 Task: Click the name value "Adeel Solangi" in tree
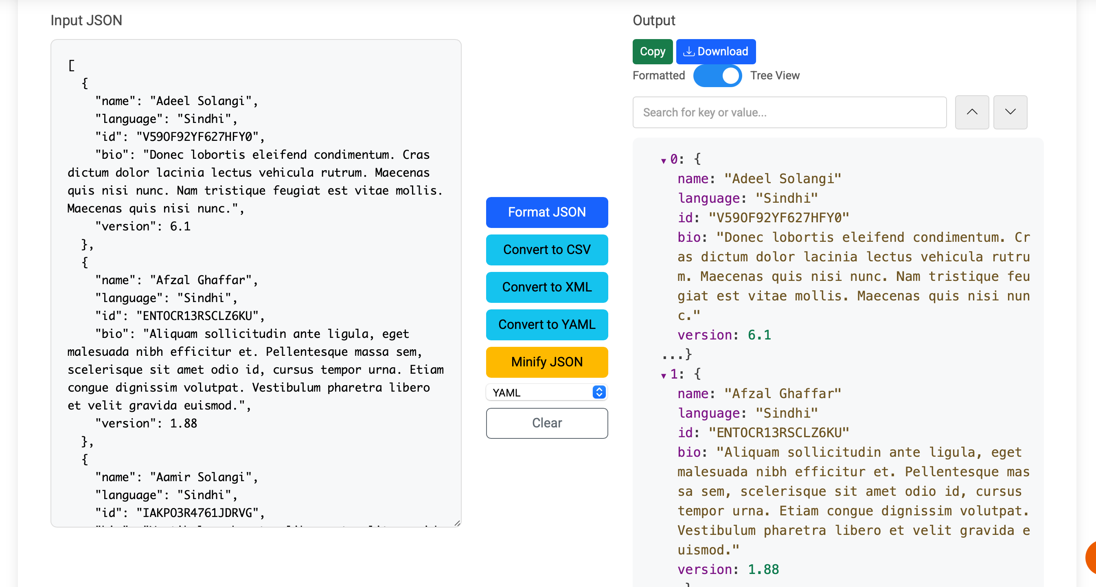(x=783, y=179)
